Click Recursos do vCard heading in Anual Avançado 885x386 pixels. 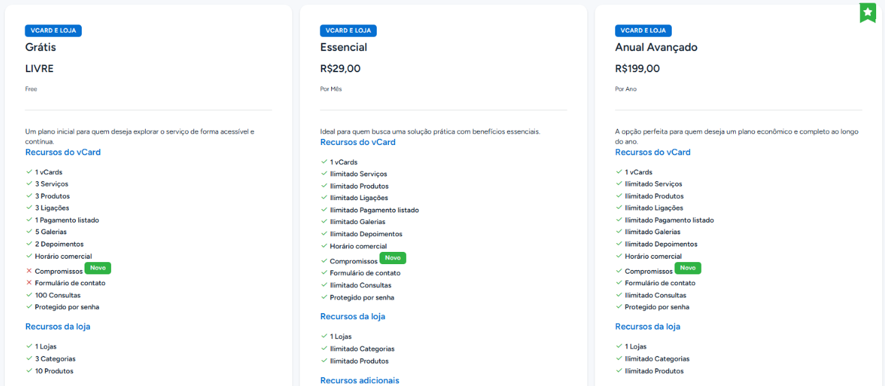(x=653, y=152)
